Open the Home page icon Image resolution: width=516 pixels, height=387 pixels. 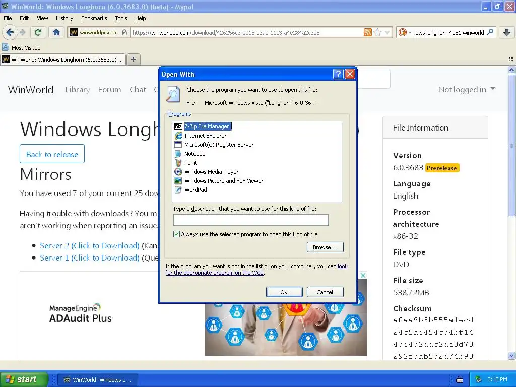pos(56,32)
